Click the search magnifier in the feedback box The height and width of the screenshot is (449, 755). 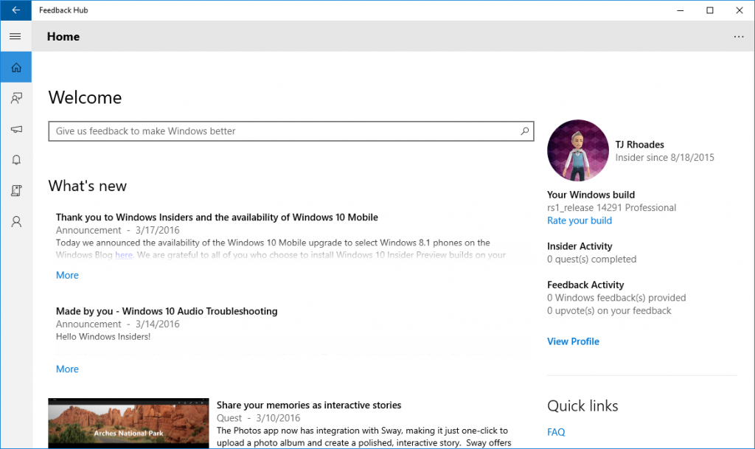tap(524, 130)
